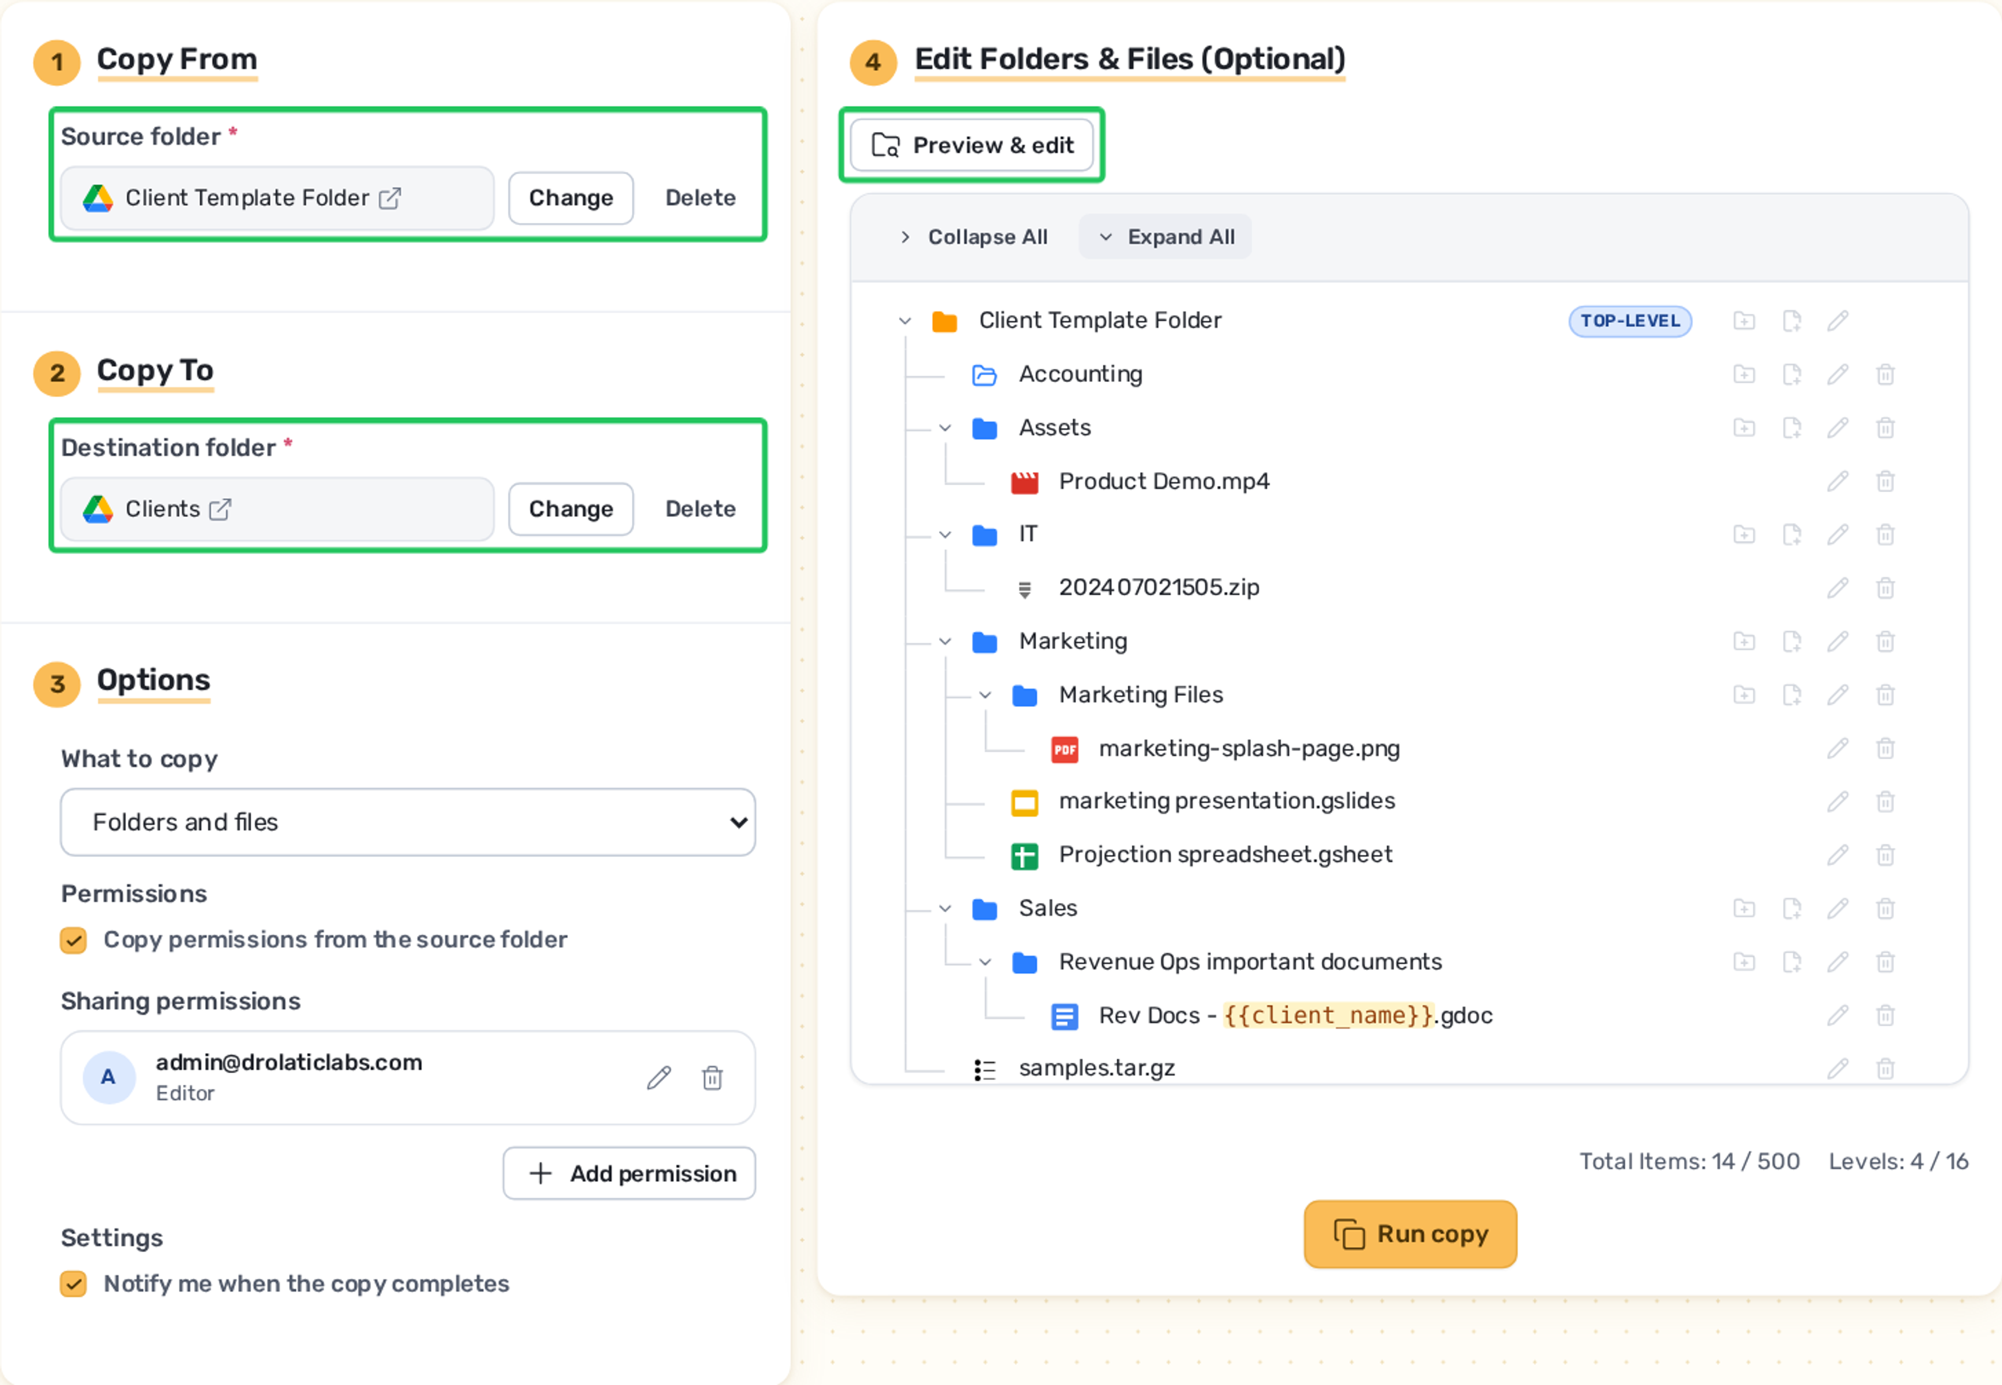Collapse the IT folder node
The height and width of the screenshot is (1385, 2002).
point(945,535)
